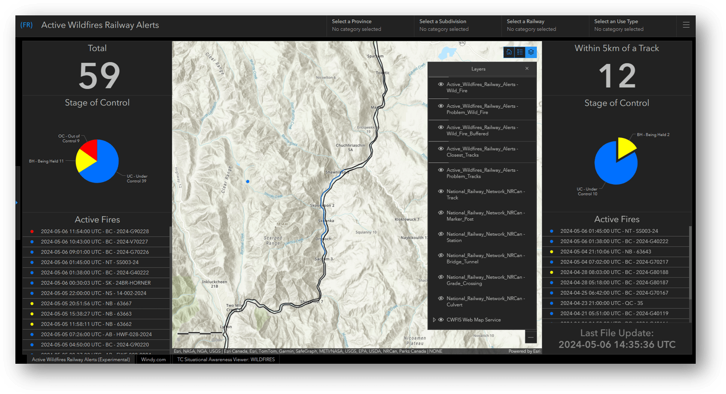Select BC - 2024-G70217 in right list
Screen dimensions: 726x394
(615, 262)
